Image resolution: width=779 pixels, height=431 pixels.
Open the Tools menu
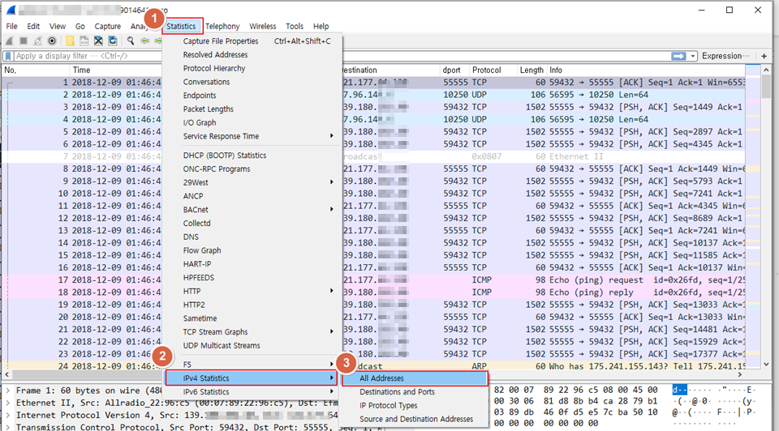pos(295,26)
